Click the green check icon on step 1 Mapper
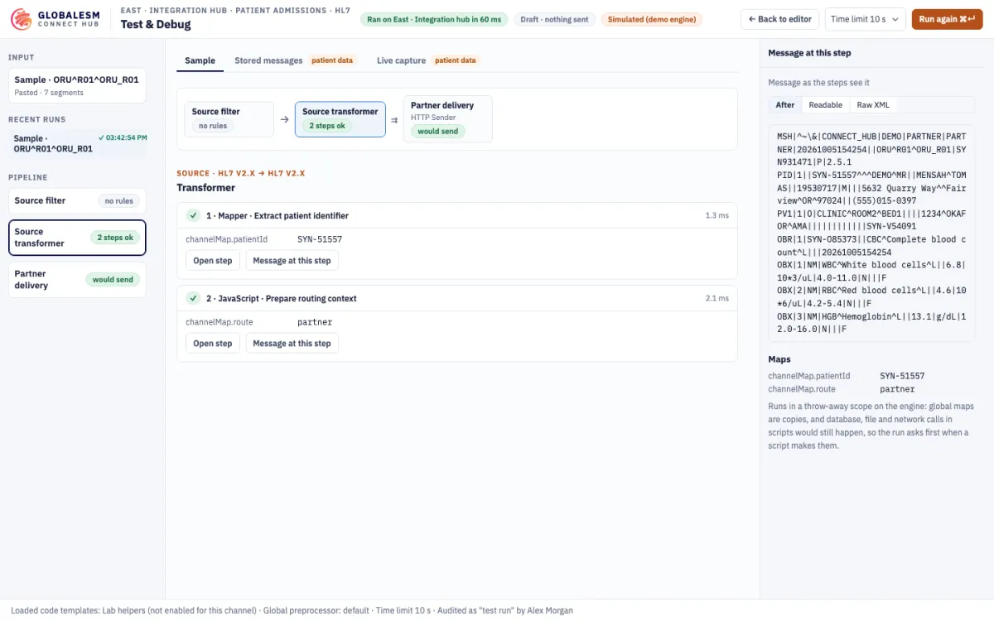This screenshot has height=621, width=994. point(193,215)
